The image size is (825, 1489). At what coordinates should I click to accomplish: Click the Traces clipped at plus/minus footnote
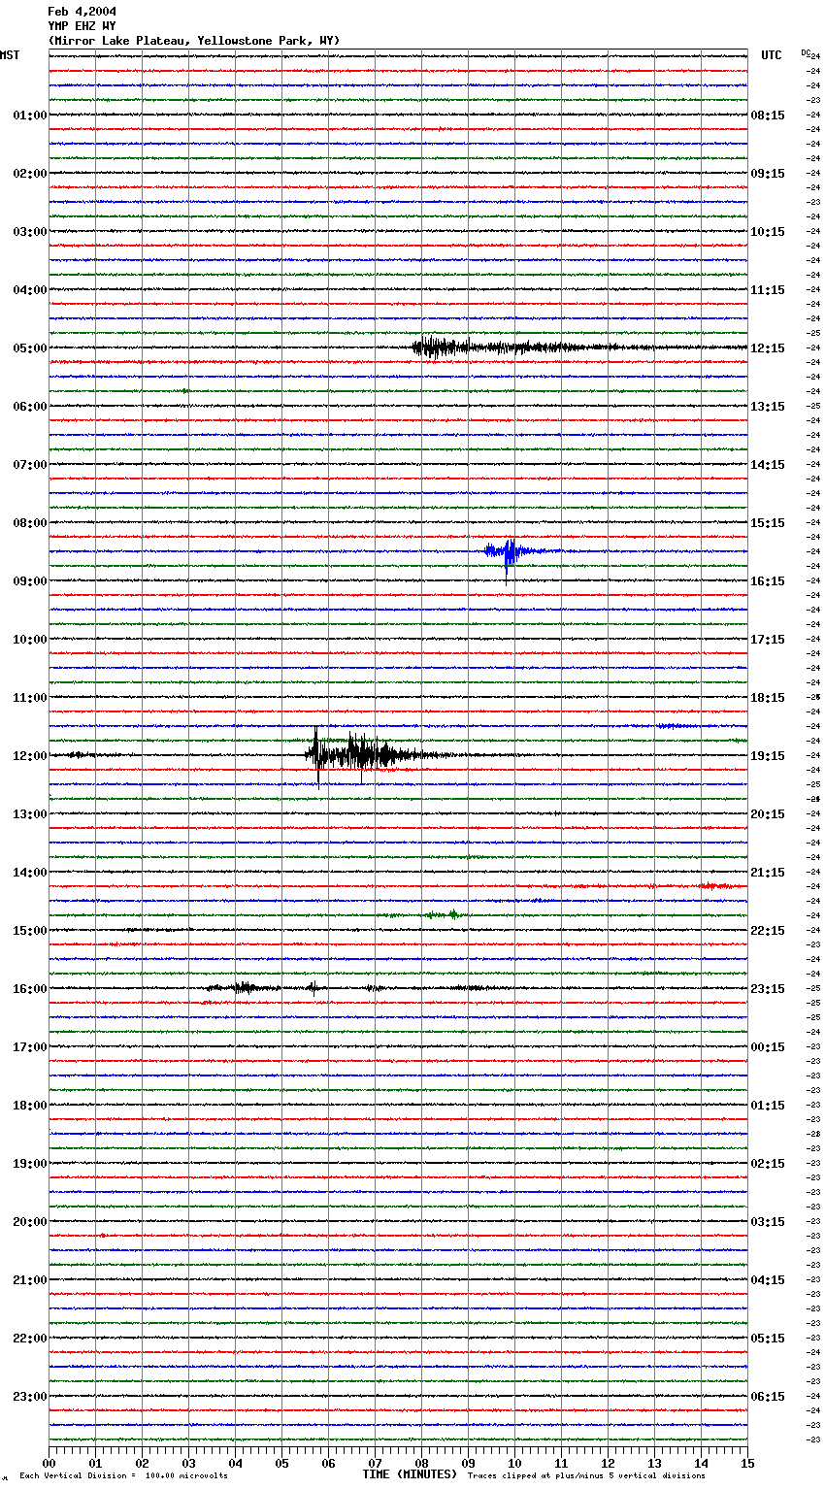click(586, 1476)
